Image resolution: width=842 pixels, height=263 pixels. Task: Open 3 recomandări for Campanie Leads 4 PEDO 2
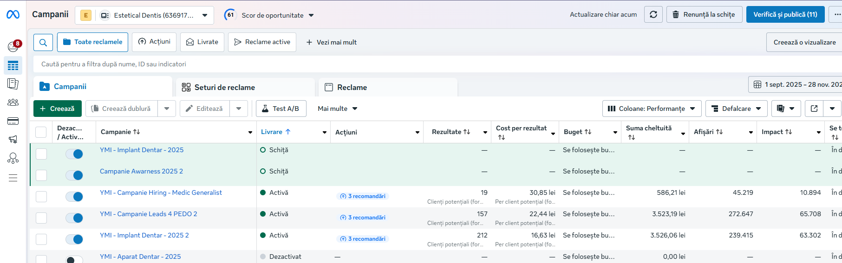[x=363, y=218]
